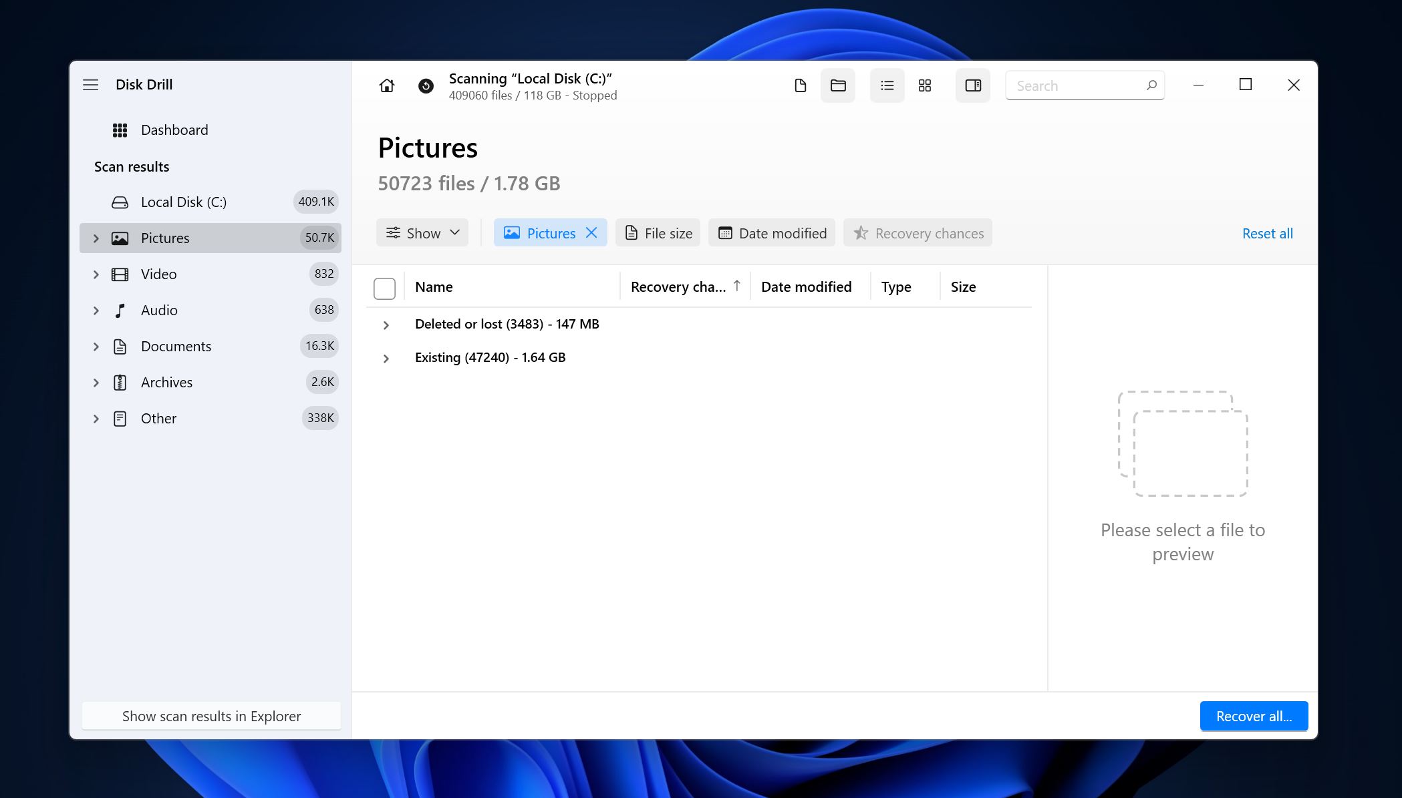Click the folder open icon in toolbar

point(838,85)
